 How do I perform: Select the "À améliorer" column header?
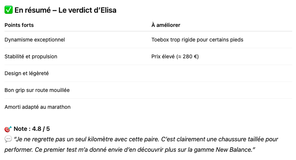click(166, 25)
